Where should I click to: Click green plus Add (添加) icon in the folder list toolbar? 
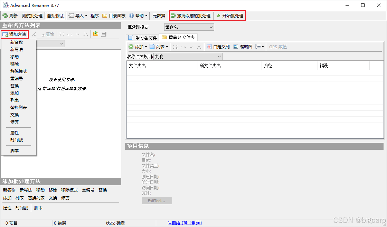pos(131,47)
